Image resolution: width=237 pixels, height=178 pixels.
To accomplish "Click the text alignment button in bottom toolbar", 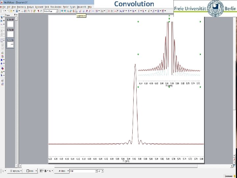I will point(41,171).
